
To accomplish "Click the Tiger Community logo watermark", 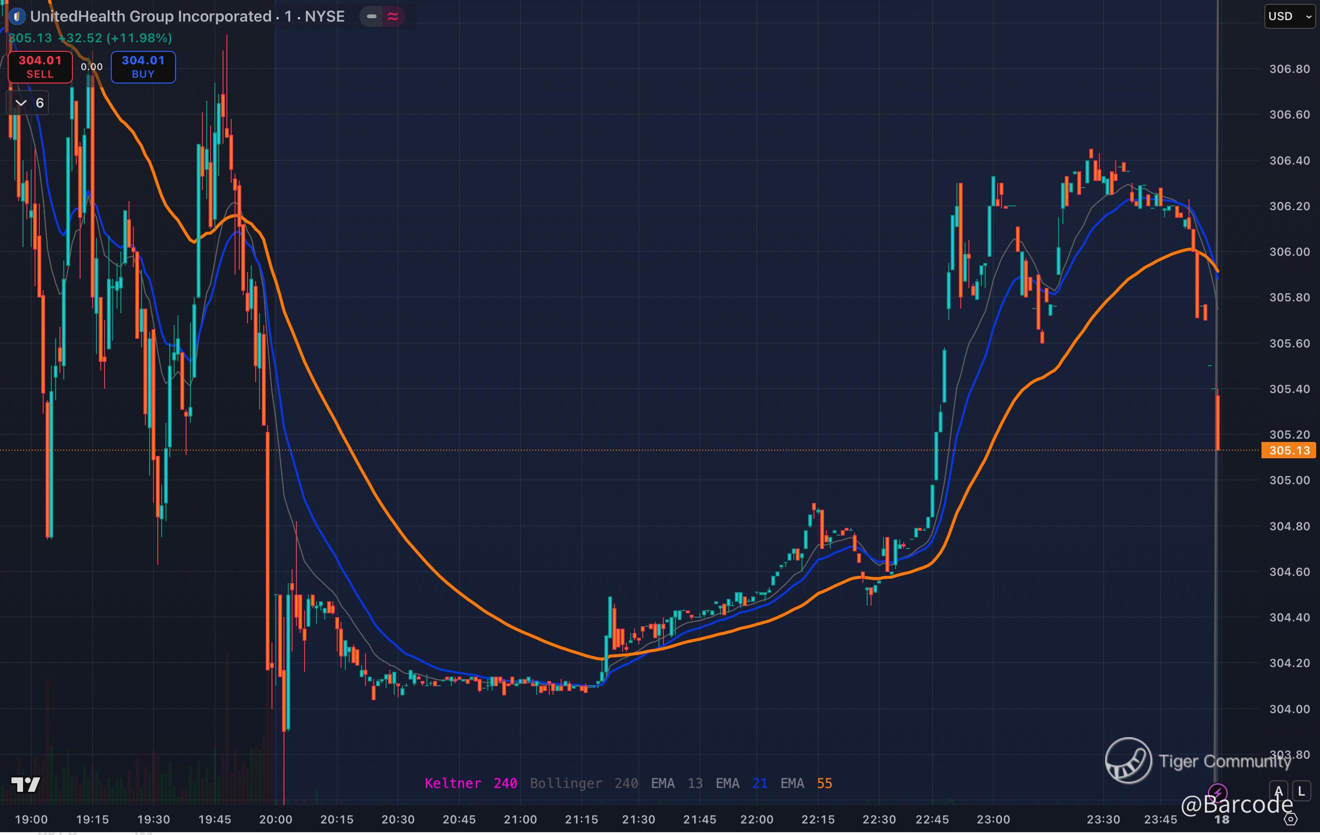I will pyautogui.click(x=1128, y=761).
